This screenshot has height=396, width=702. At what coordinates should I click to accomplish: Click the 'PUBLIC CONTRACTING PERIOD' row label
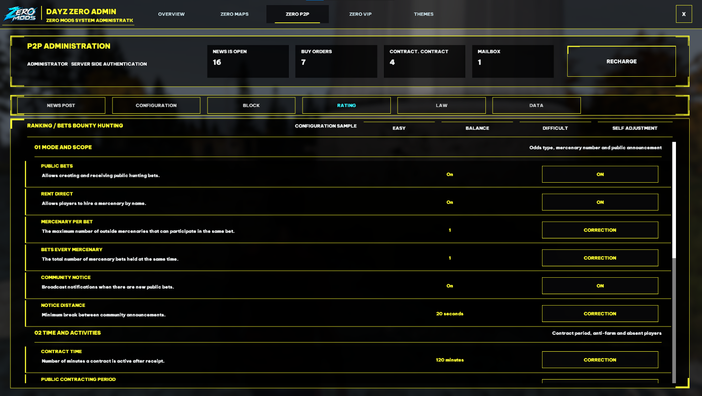(x=78, y=380)
